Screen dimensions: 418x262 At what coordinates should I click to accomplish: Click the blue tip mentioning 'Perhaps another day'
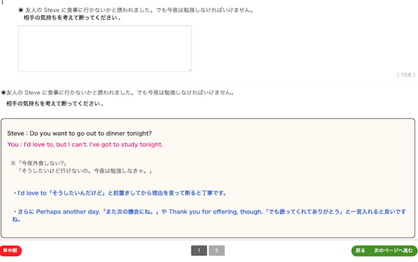point(209,215)
